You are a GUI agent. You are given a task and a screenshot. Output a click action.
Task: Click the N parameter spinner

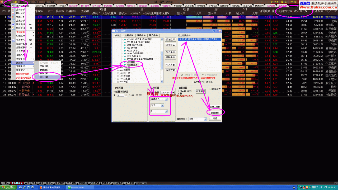[x=125, y=95]
